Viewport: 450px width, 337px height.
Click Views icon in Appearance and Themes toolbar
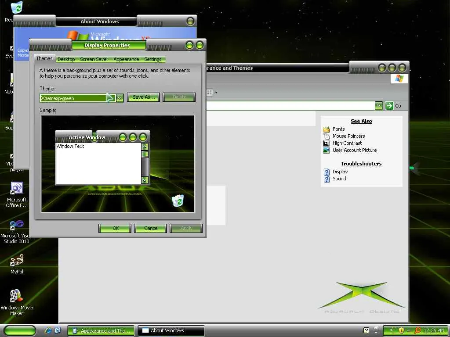[x=210, y=93]
